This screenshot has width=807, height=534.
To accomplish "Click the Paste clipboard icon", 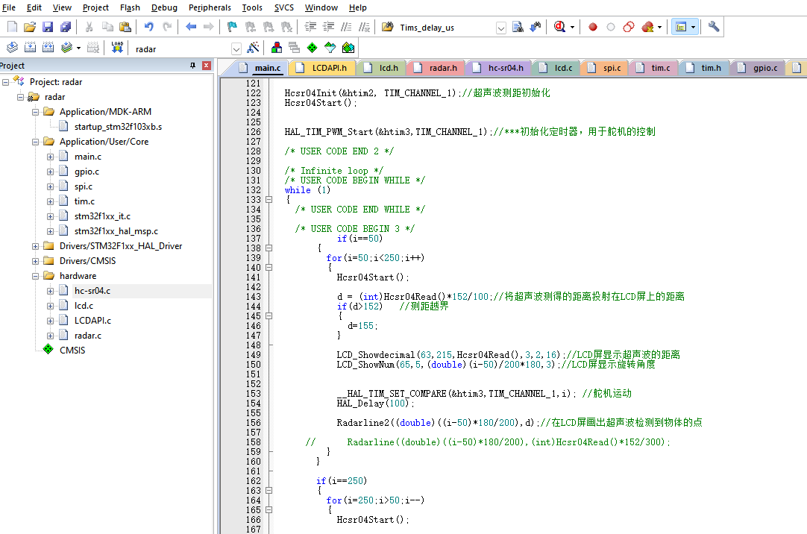I will [x=125, y=27].
